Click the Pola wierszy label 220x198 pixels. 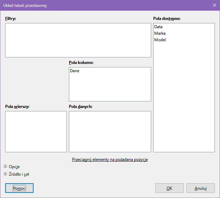tap(17, 107)
